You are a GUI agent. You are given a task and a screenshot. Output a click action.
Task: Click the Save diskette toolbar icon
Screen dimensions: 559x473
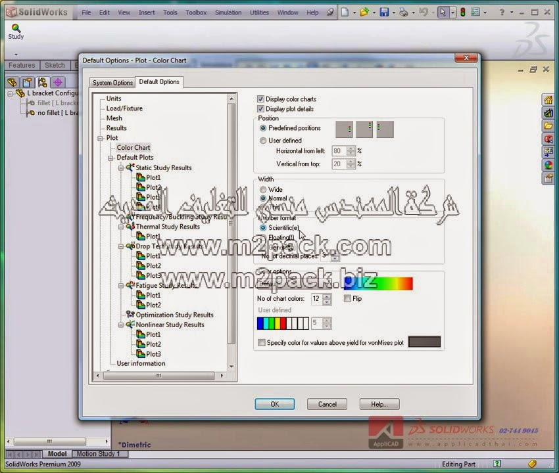(384, 12)
